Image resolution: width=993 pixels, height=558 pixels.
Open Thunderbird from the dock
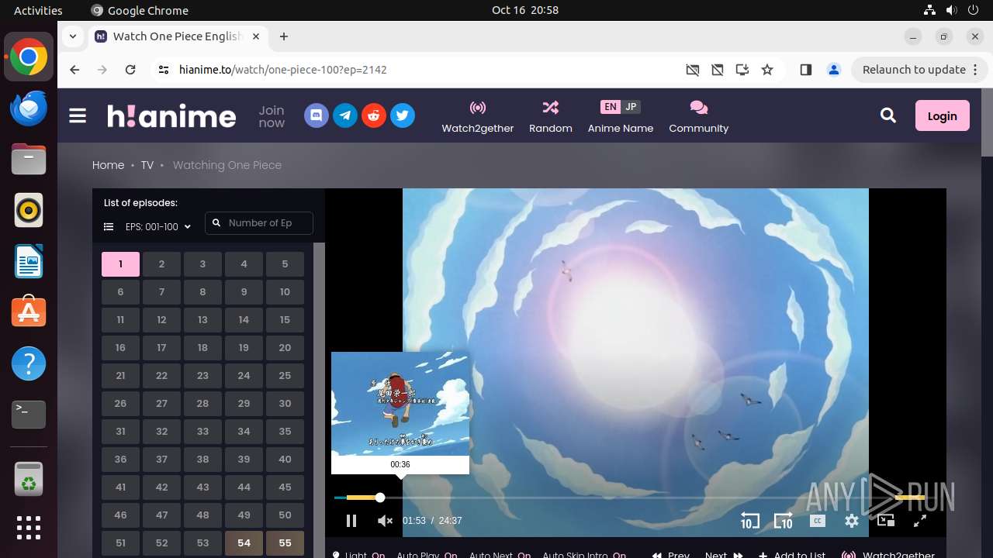click(29, 108)
